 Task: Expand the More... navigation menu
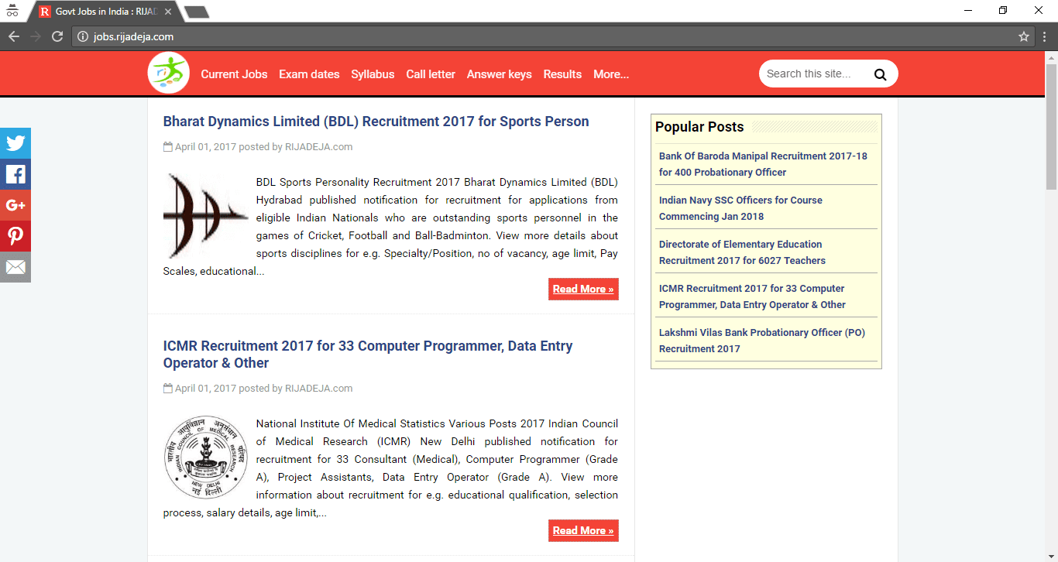611,74
